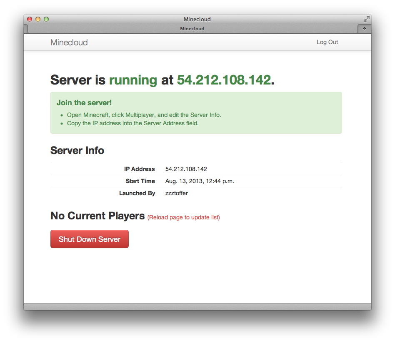This screenshot has width=395, height=343.
Task: Click the Server Info heading
Action: pyautogui.click(x=77, y=150)
